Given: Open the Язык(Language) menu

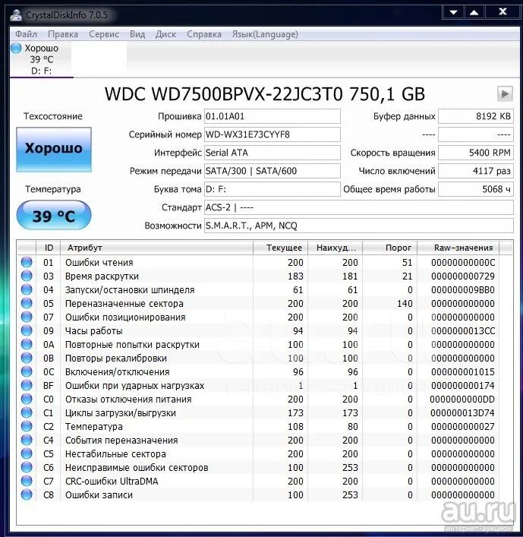Looking at the screenshot, I should pos(265,34).
